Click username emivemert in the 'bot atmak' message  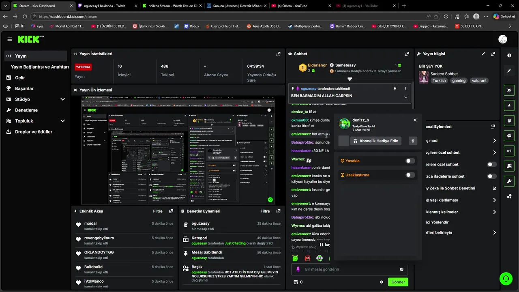(x=301, y=134)
